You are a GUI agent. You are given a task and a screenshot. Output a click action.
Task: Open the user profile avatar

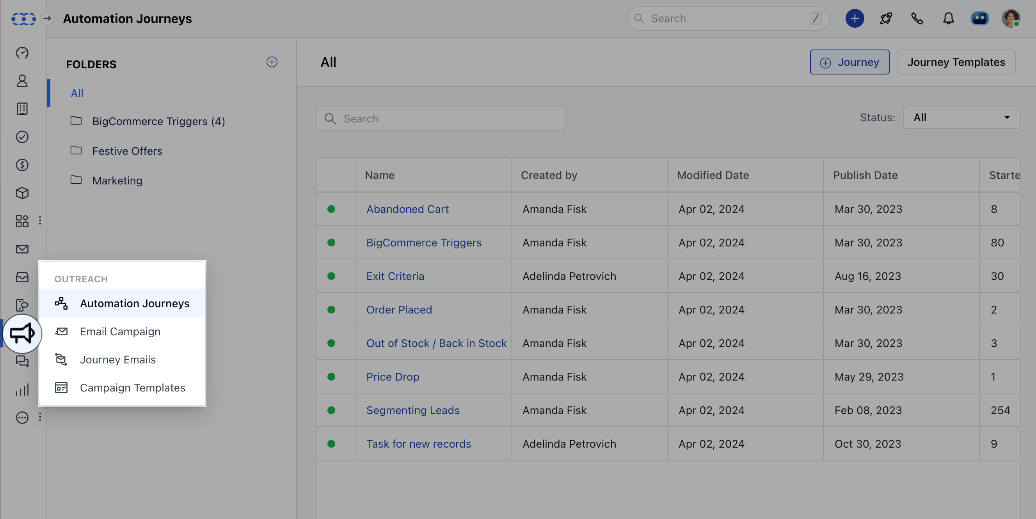click(x=1011, y=18)
